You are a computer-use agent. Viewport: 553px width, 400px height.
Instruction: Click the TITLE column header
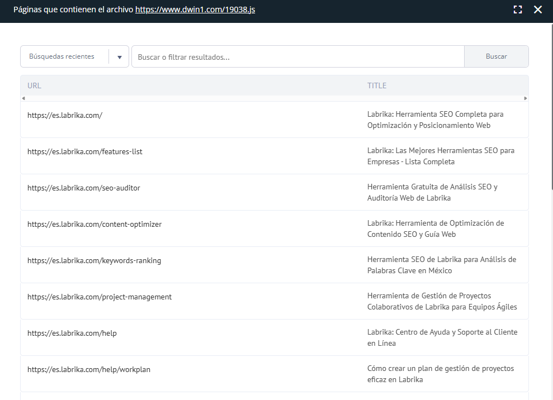tap(377, 85)
